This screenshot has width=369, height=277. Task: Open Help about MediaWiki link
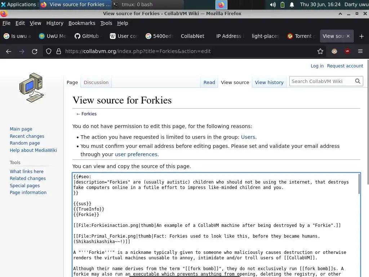point(33,150)
